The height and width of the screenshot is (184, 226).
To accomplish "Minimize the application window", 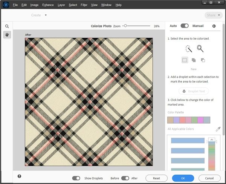I will 205,3.
